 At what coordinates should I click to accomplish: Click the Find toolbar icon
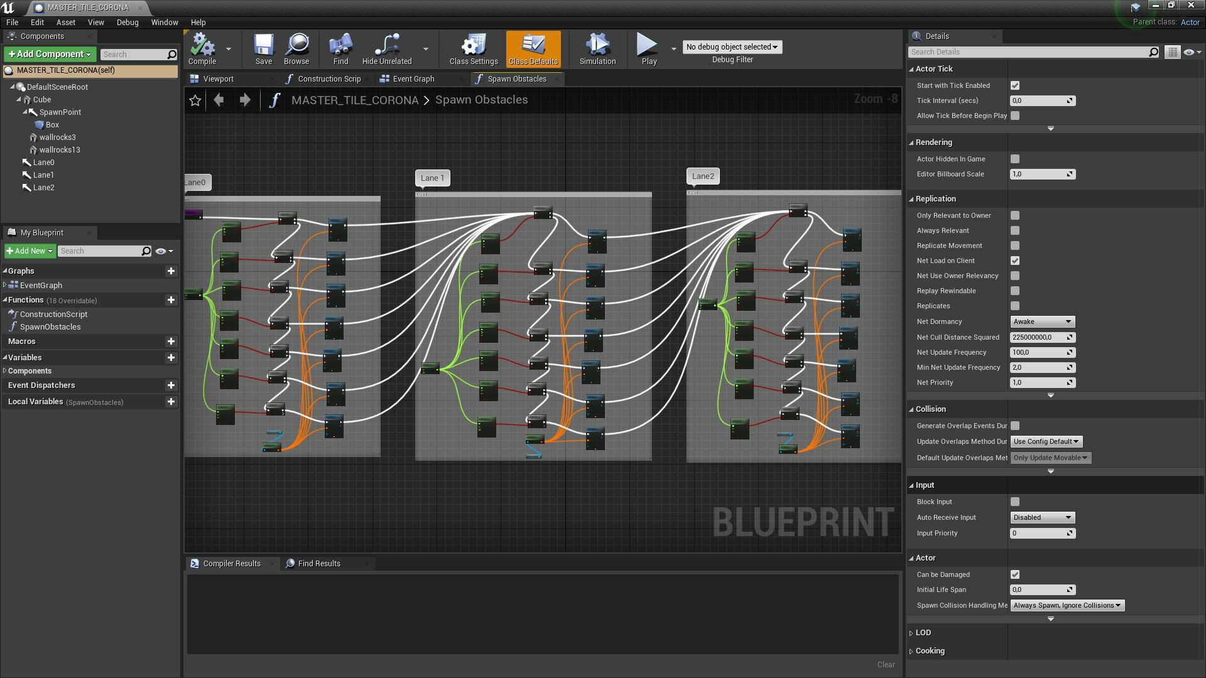[x=340, y=46]
